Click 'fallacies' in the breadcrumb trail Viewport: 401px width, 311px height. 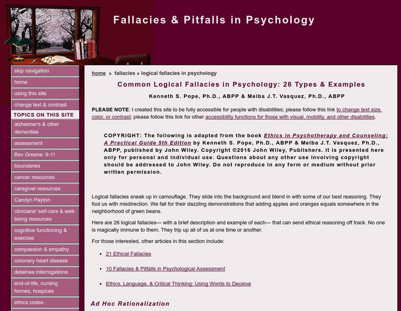[125, 73]
